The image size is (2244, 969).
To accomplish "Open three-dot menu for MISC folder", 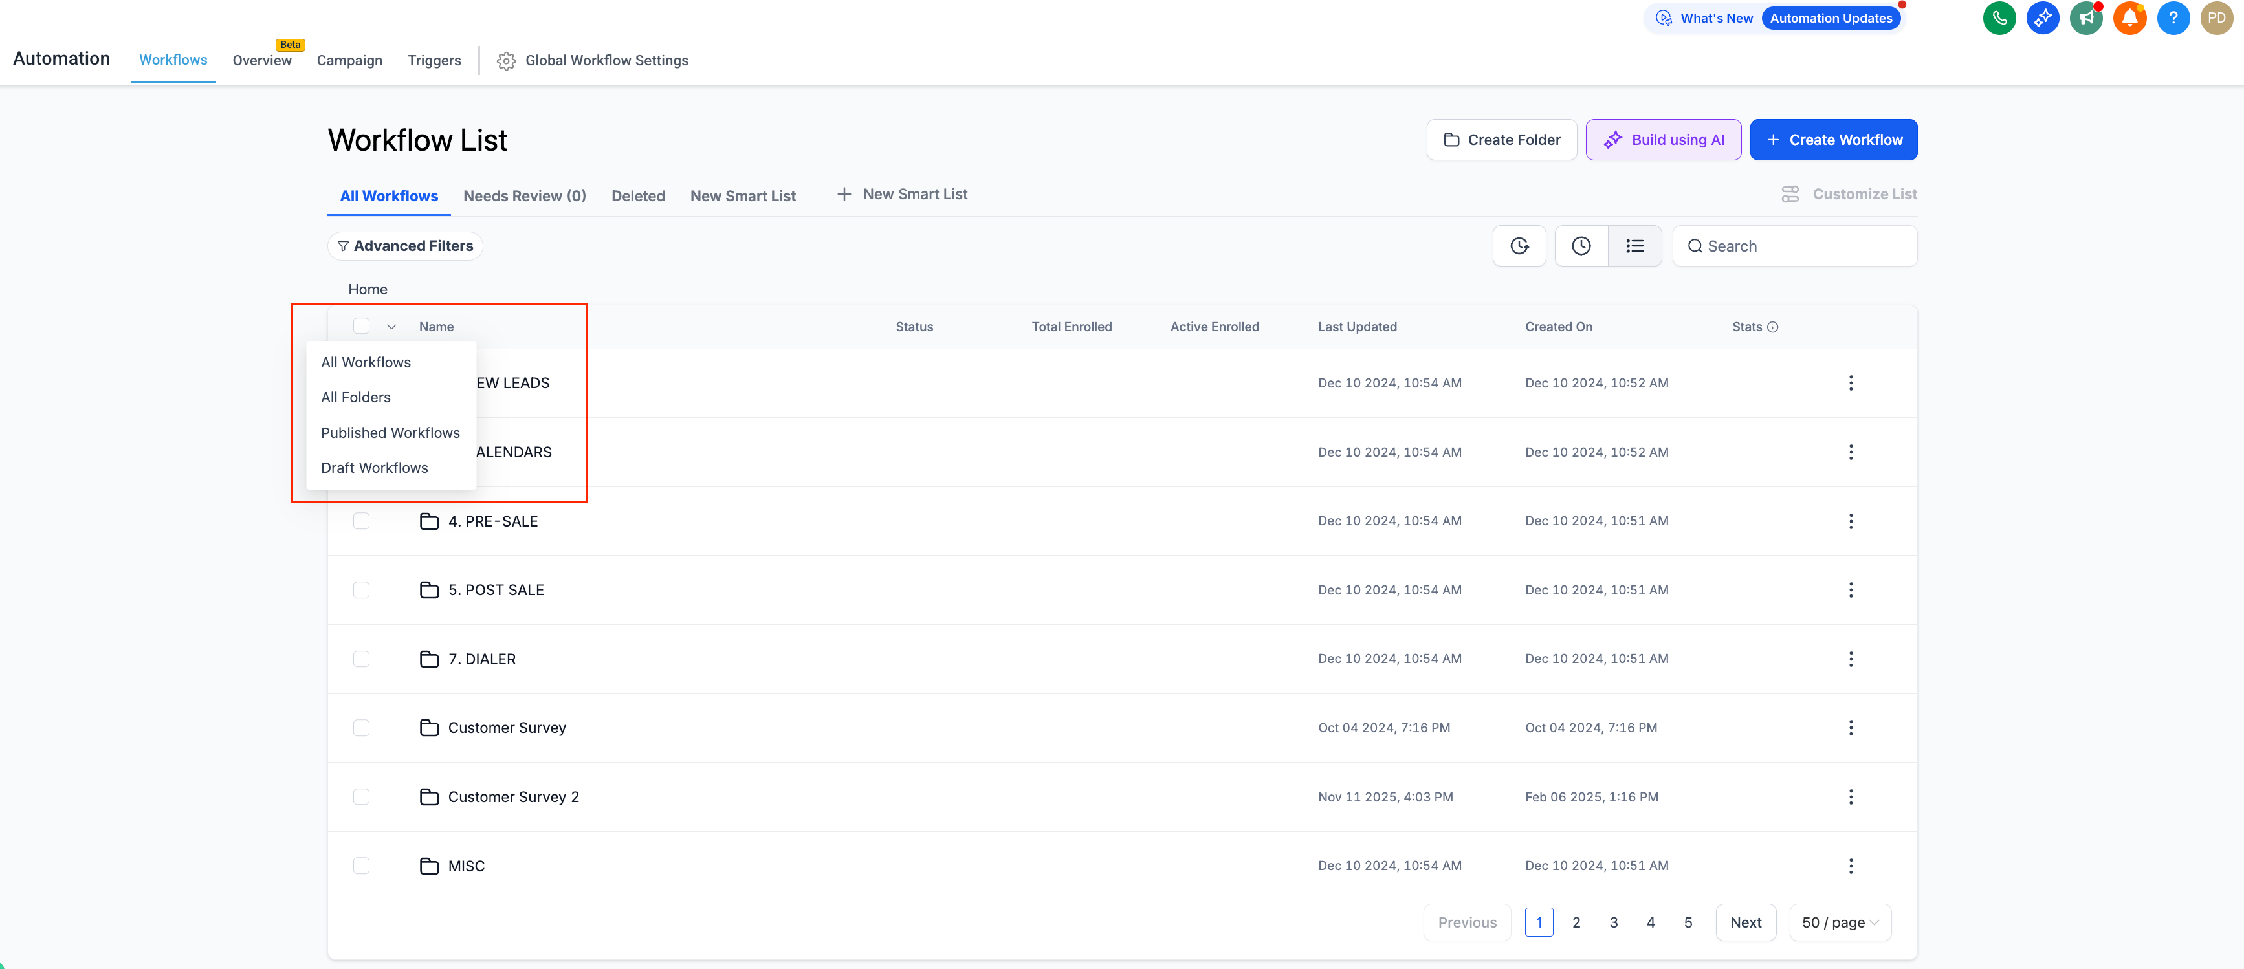I will (x=1850, y=866).
